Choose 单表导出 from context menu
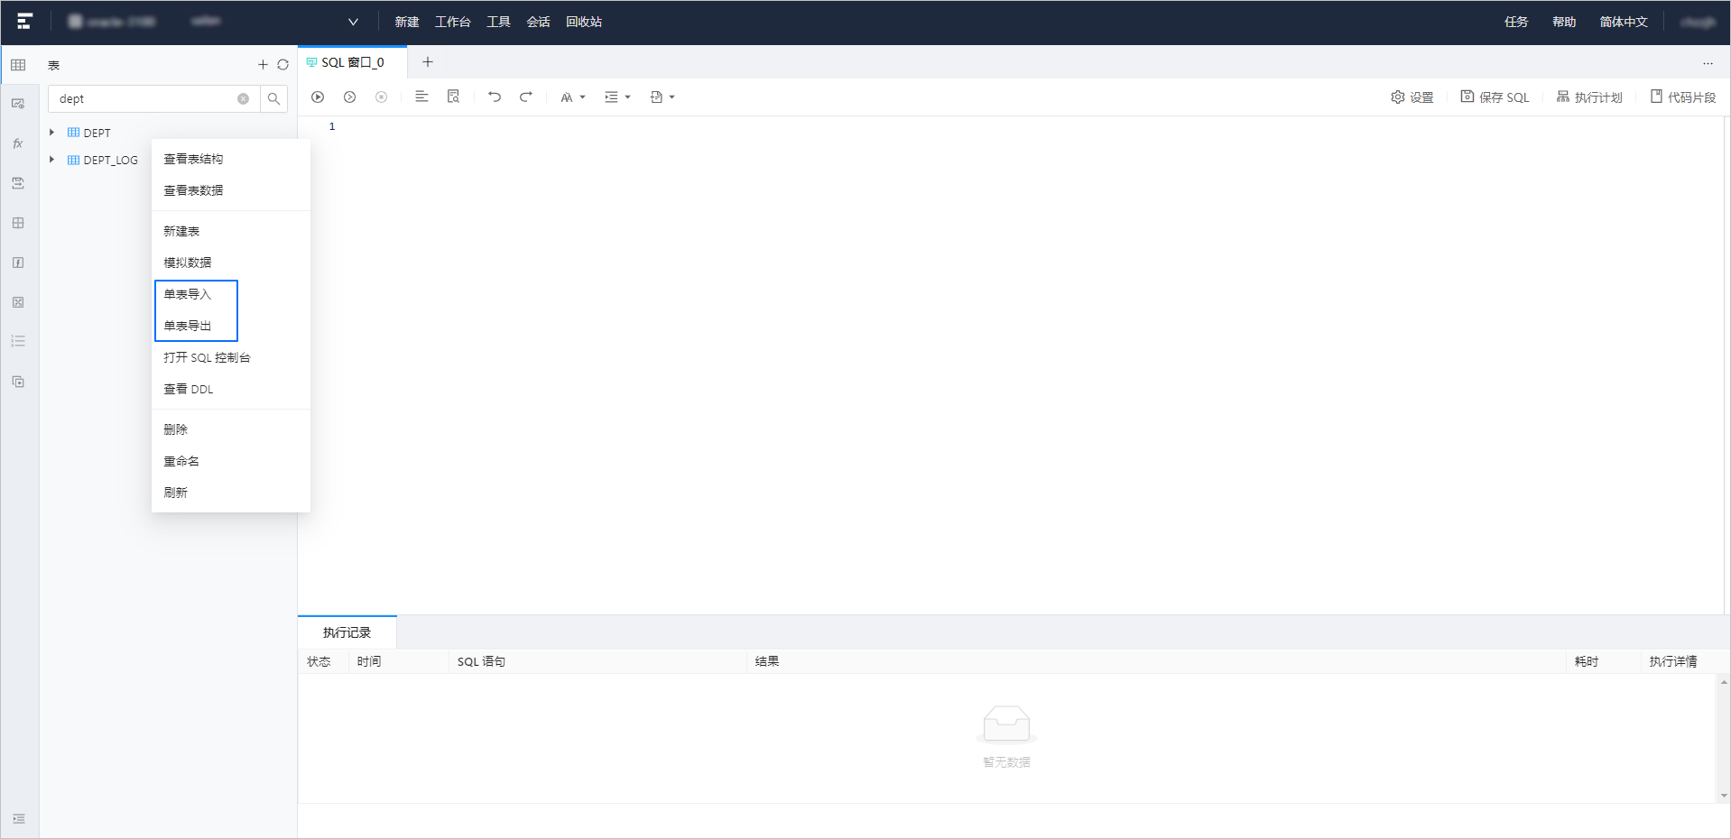The width and height of the screenshot is (1731, 839). coord(187,326)
